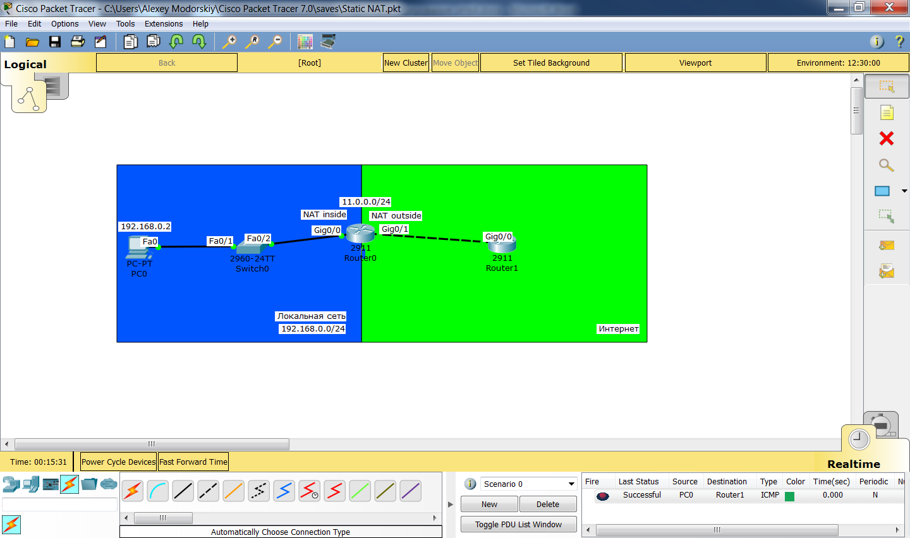Reset zoom with the R magnifier
The width and height of the screenshot is (910, 538).
coord(252,42)
